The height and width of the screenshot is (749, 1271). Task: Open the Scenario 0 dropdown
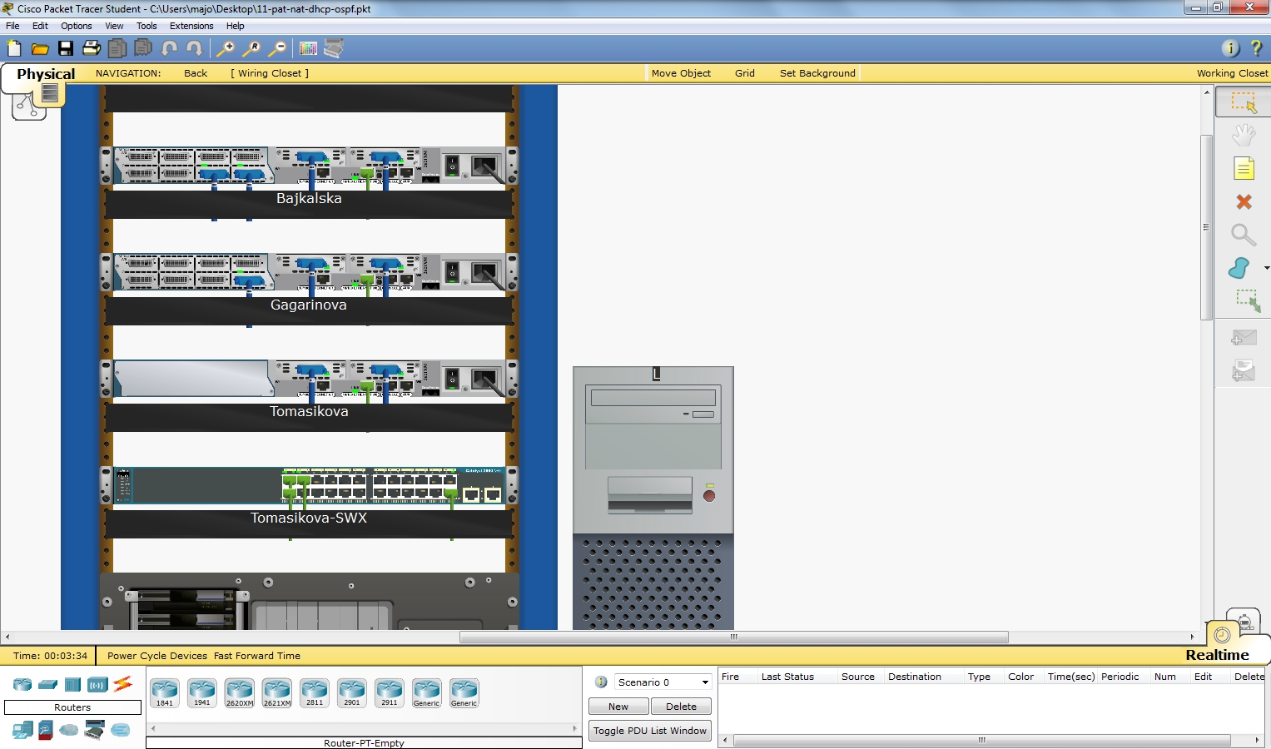[663, 682]
